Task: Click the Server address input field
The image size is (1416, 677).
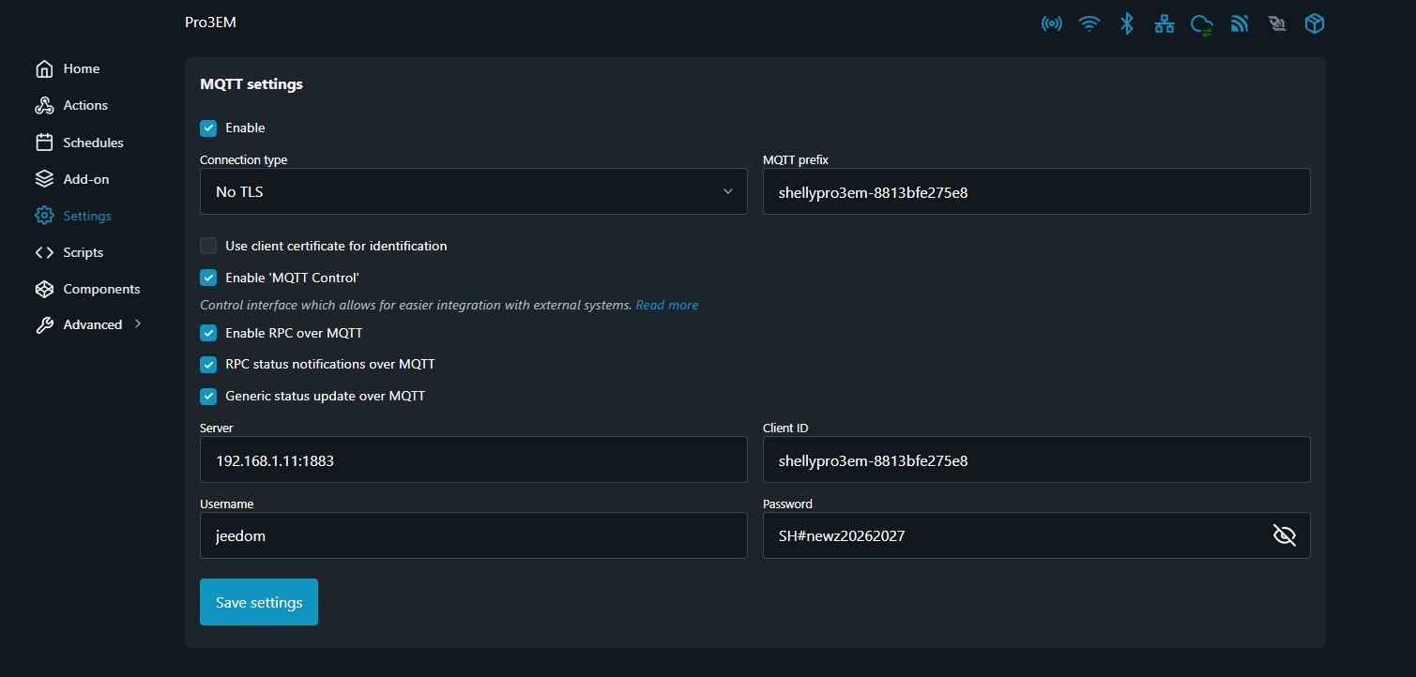Action: 473,460
